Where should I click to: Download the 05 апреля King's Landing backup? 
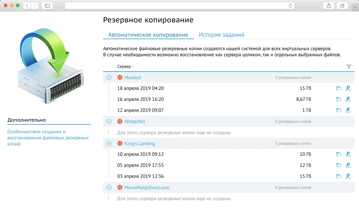(348, 165)
